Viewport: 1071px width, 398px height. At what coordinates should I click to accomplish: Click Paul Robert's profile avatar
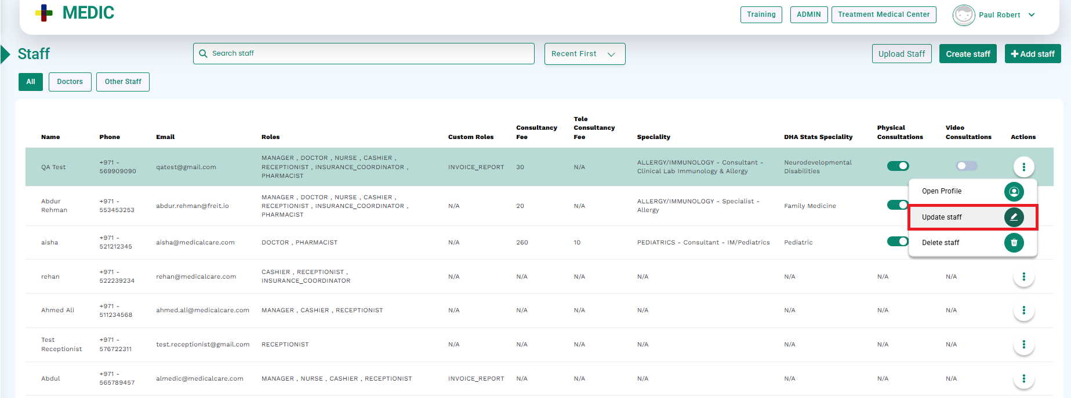click(963, 15)
